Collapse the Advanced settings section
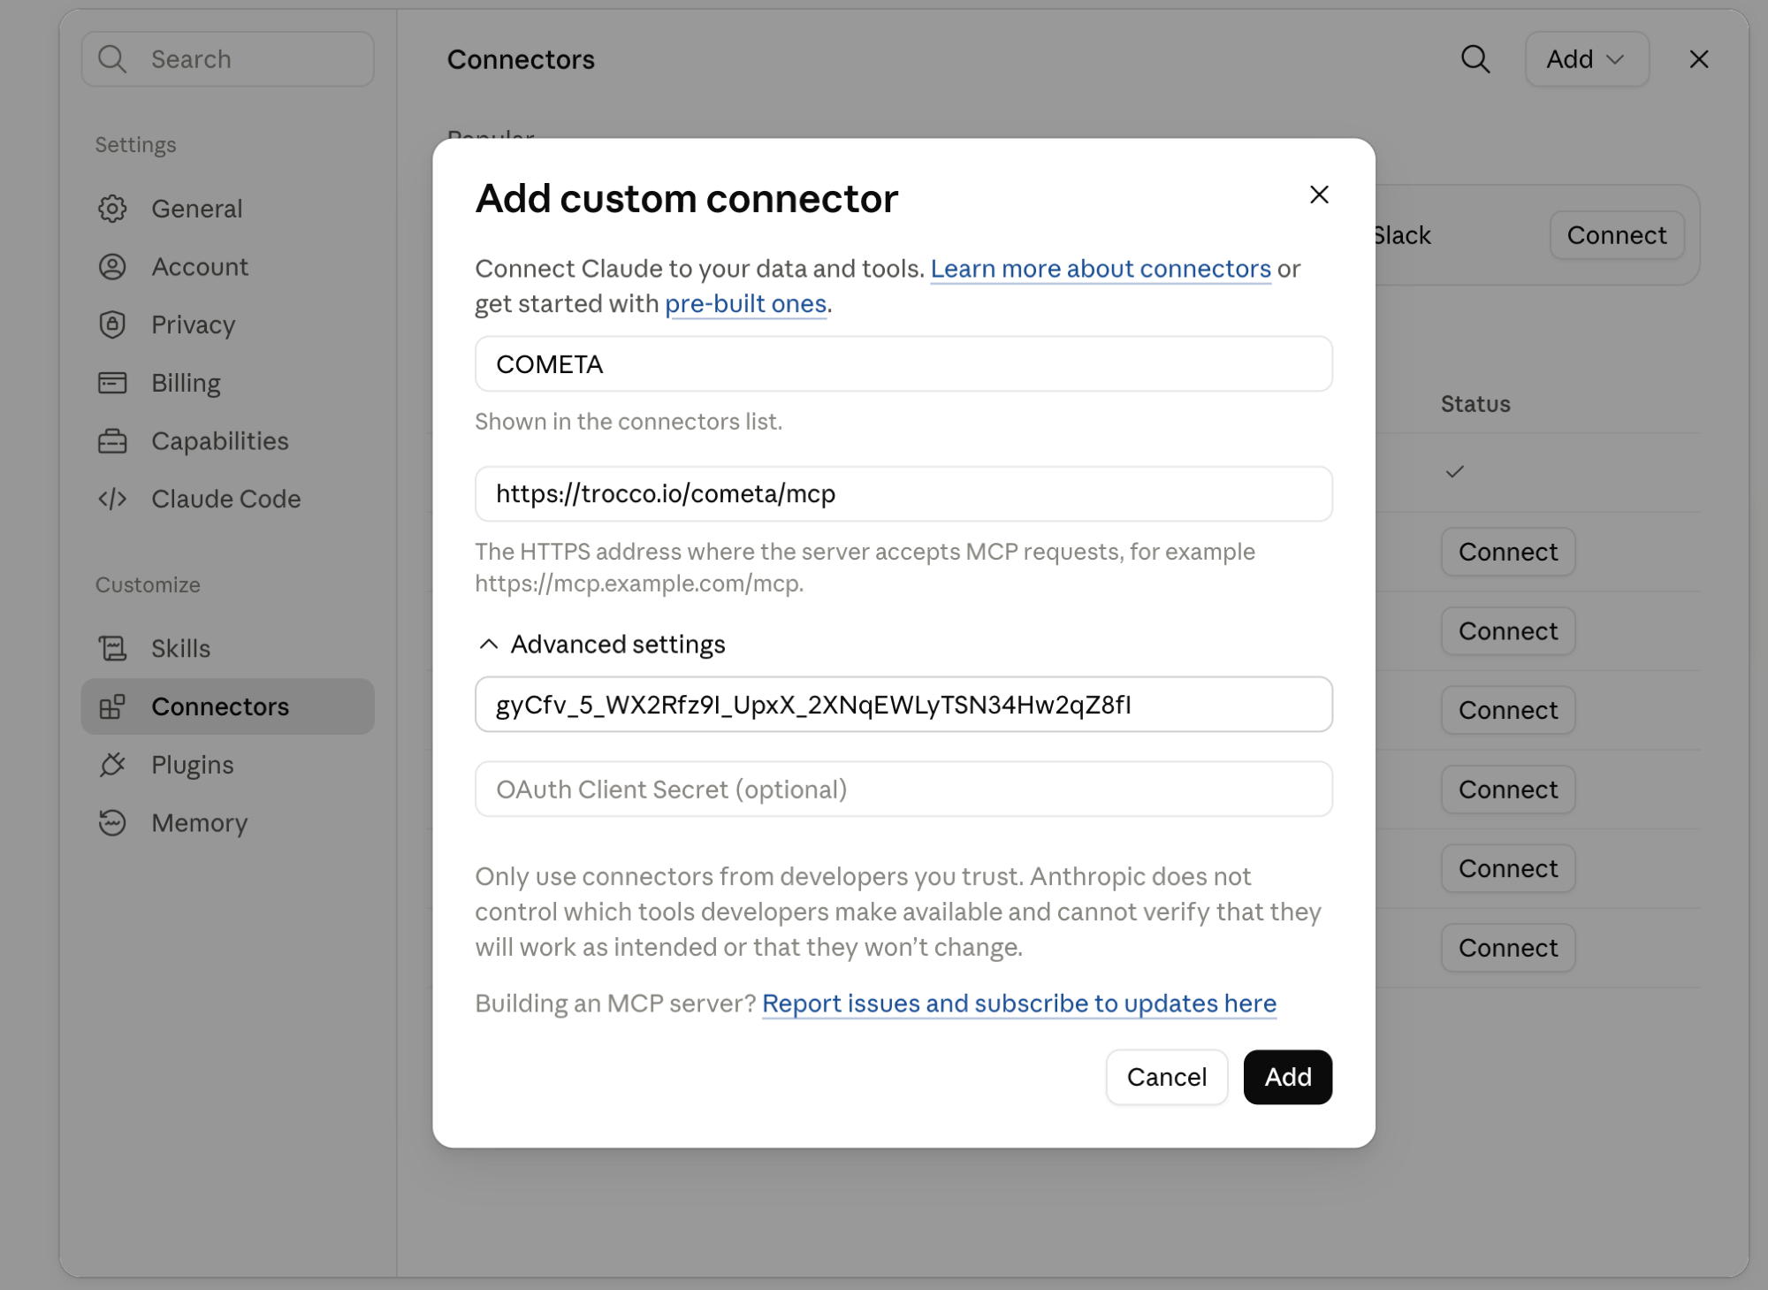 pyautogui.click(x=601, y=645)
